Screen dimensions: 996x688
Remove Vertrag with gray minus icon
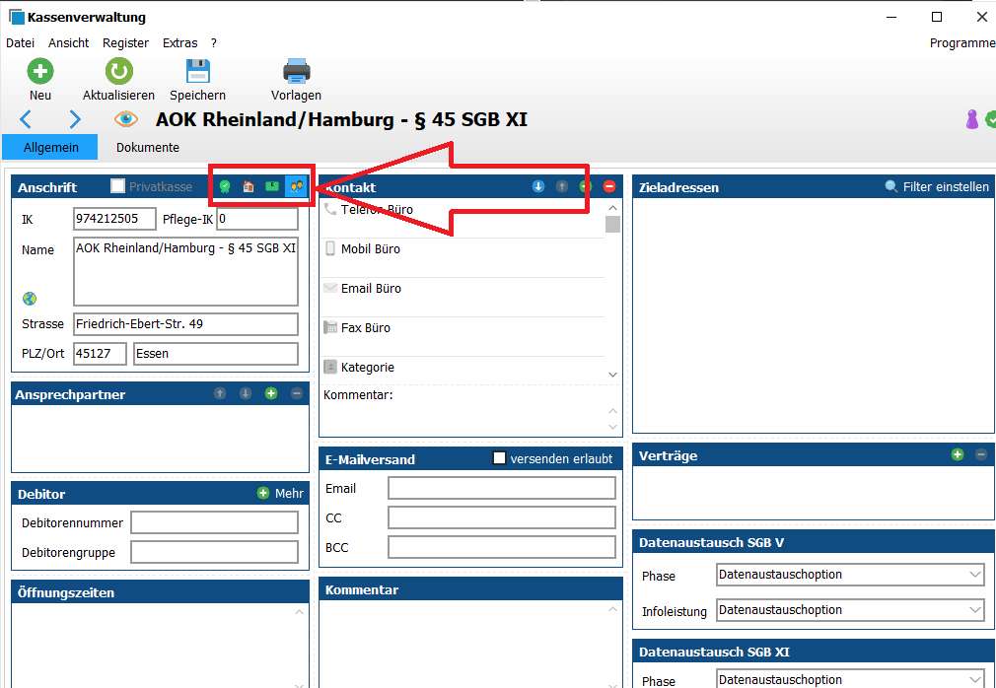[x=981, y=454]
